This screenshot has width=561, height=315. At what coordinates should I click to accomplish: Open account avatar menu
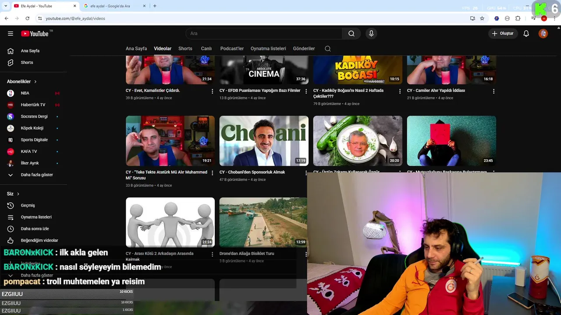click(x=543, y=34)
